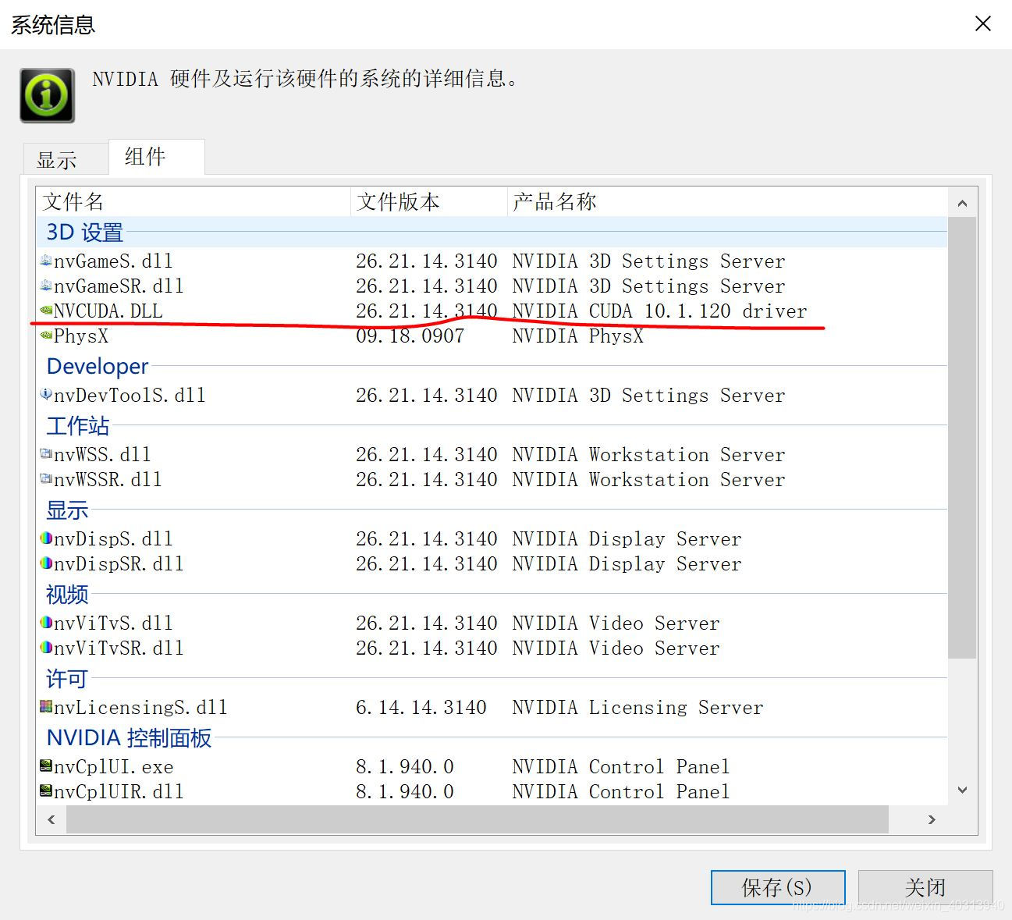Click the horizontal scrollbar left arrow

click(51, 819)
